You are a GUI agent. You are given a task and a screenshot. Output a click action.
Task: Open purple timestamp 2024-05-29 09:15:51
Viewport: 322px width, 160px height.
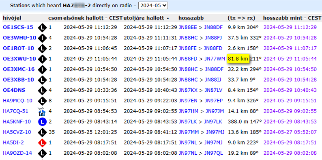[x=290, y=101]
